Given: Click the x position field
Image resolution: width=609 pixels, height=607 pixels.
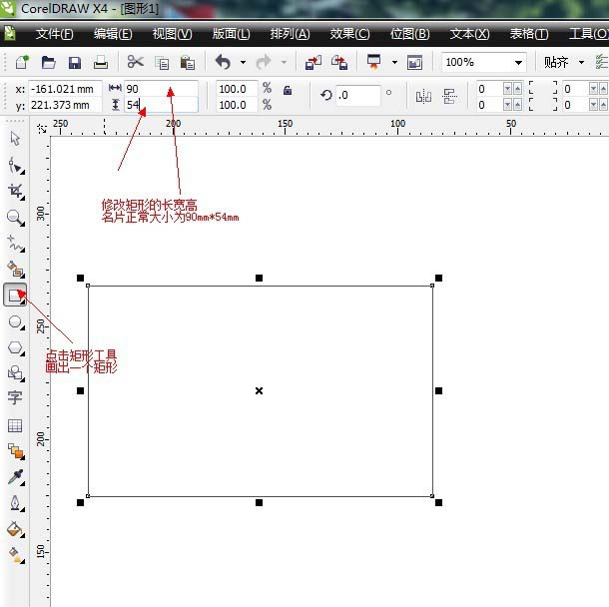Looking at the screenshot, I should click(65, 89).
